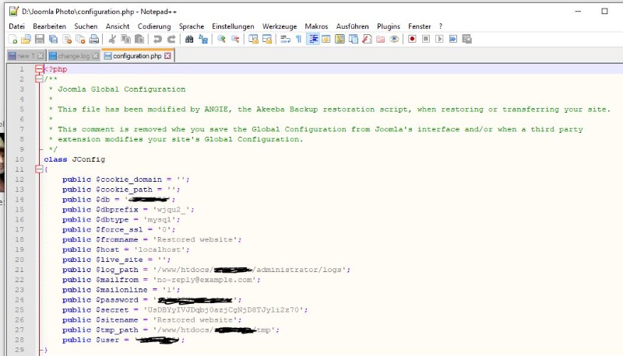Toggle file monitoring eye icon
623x356 pixels.
[x=394, y=39]
